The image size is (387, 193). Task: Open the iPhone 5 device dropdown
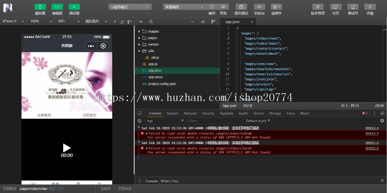[13, 21]
